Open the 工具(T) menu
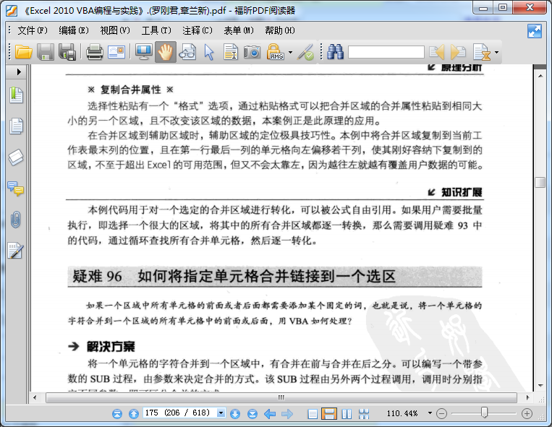Viewport: 552px width, 427px height. [156, 30]
